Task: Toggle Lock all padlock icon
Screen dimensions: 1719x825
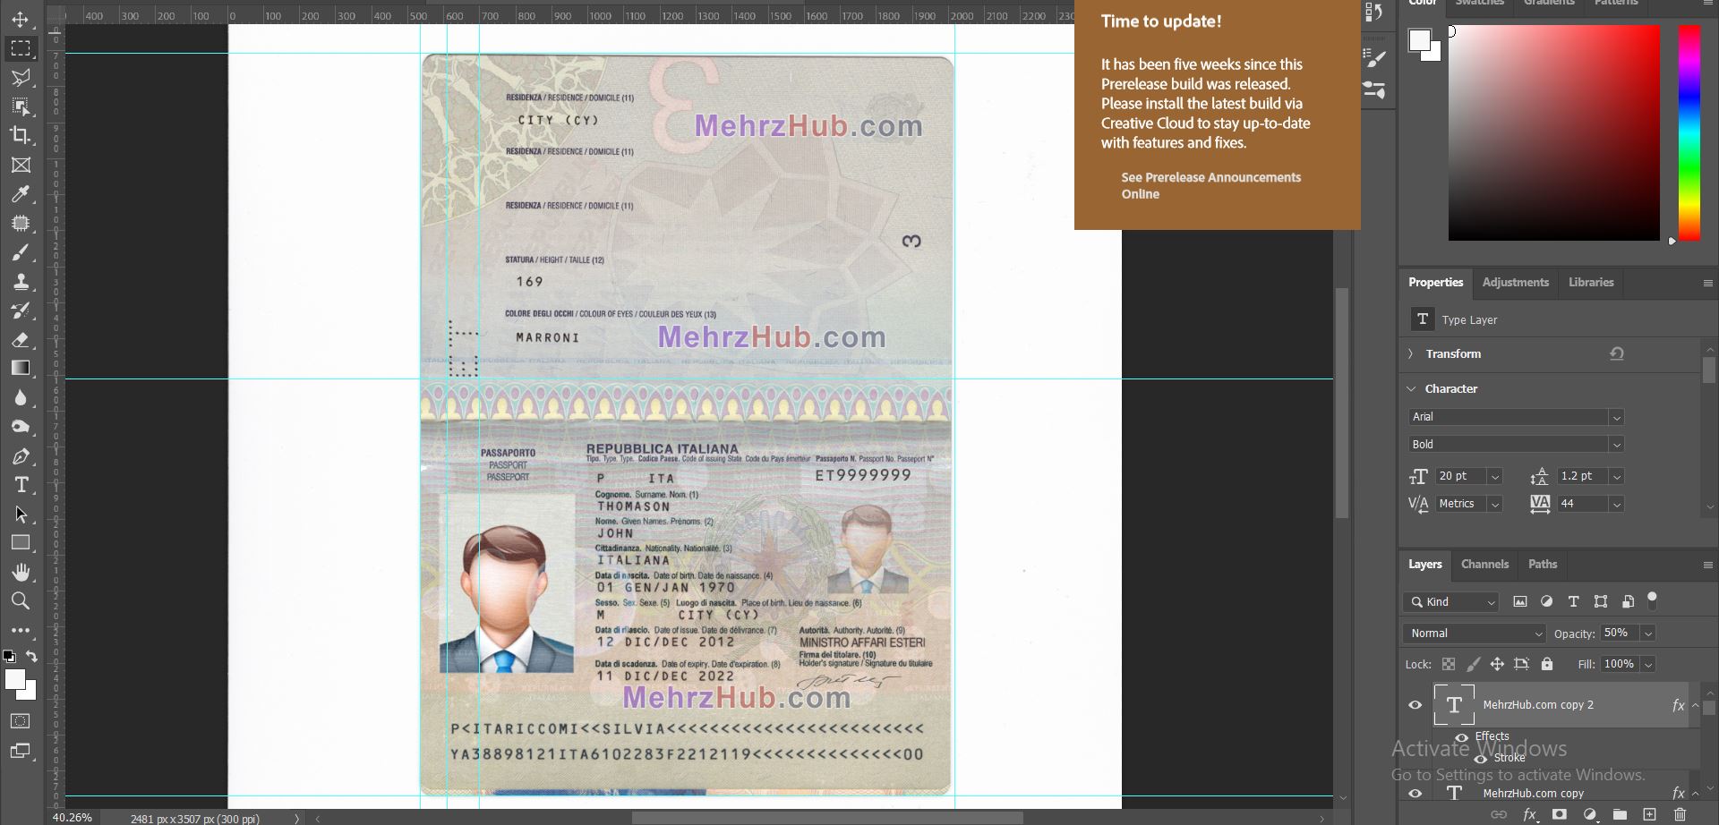Action: click(x=1547, y=664)
